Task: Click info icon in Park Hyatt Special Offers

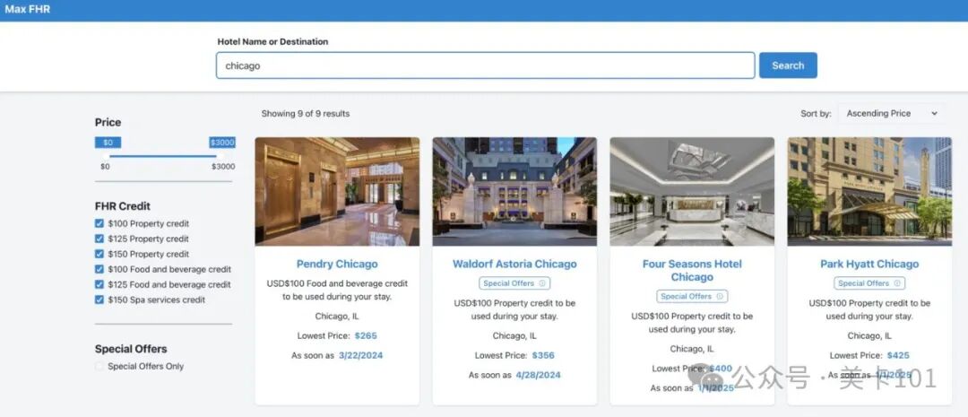Action: (x=897, y=283)
